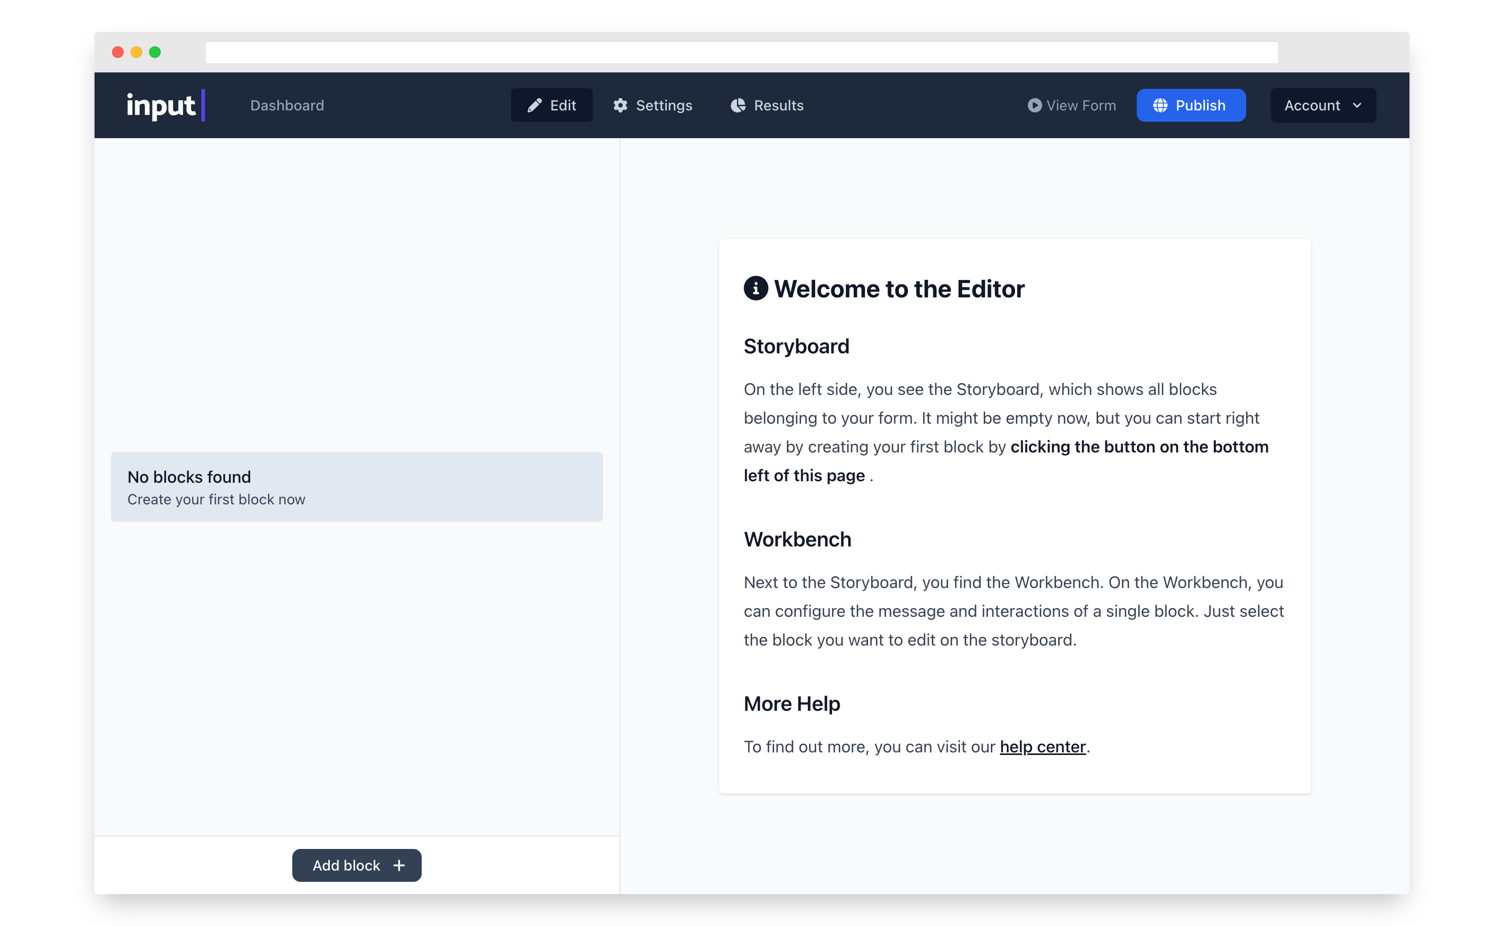Image resolution: width=1504 pixels, height=926 pixels.
Task: Switch to the Settings tab
Action: pos(664,105)
